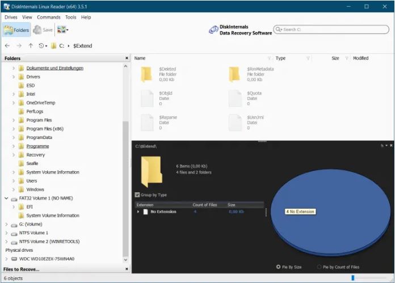Collapse the FAT32 Volume 1 node
Viewport: 395px width, 283px height.
7,198
